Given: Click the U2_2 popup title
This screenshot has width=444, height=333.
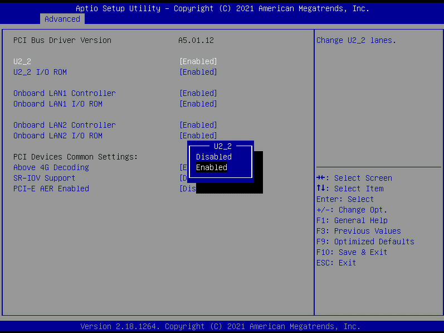Looking at the screenshot, I should 223,146.
